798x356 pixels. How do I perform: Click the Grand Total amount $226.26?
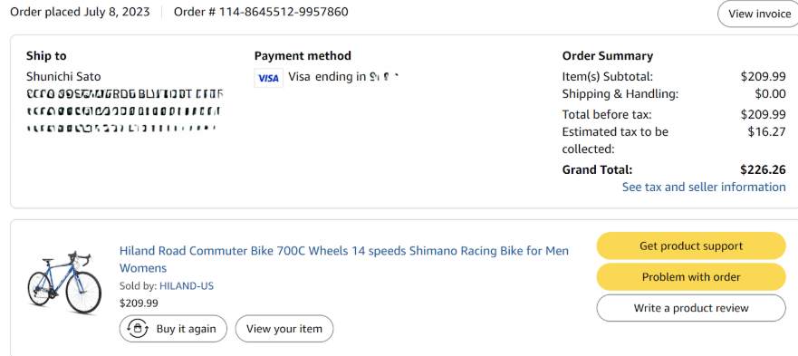(x=763, y=169)
